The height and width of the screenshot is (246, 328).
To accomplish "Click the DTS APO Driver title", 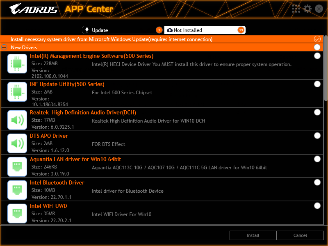I will 49,136.
